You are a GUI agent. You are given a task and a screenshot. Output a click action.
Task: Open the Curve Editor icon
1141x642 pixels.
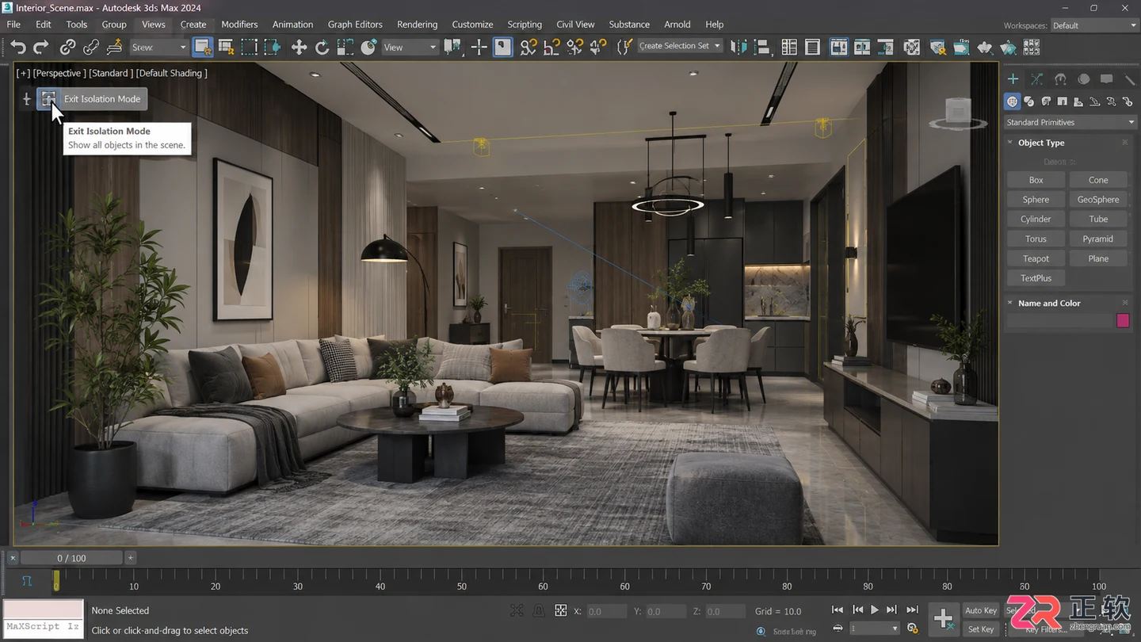(x=861, y=47)
